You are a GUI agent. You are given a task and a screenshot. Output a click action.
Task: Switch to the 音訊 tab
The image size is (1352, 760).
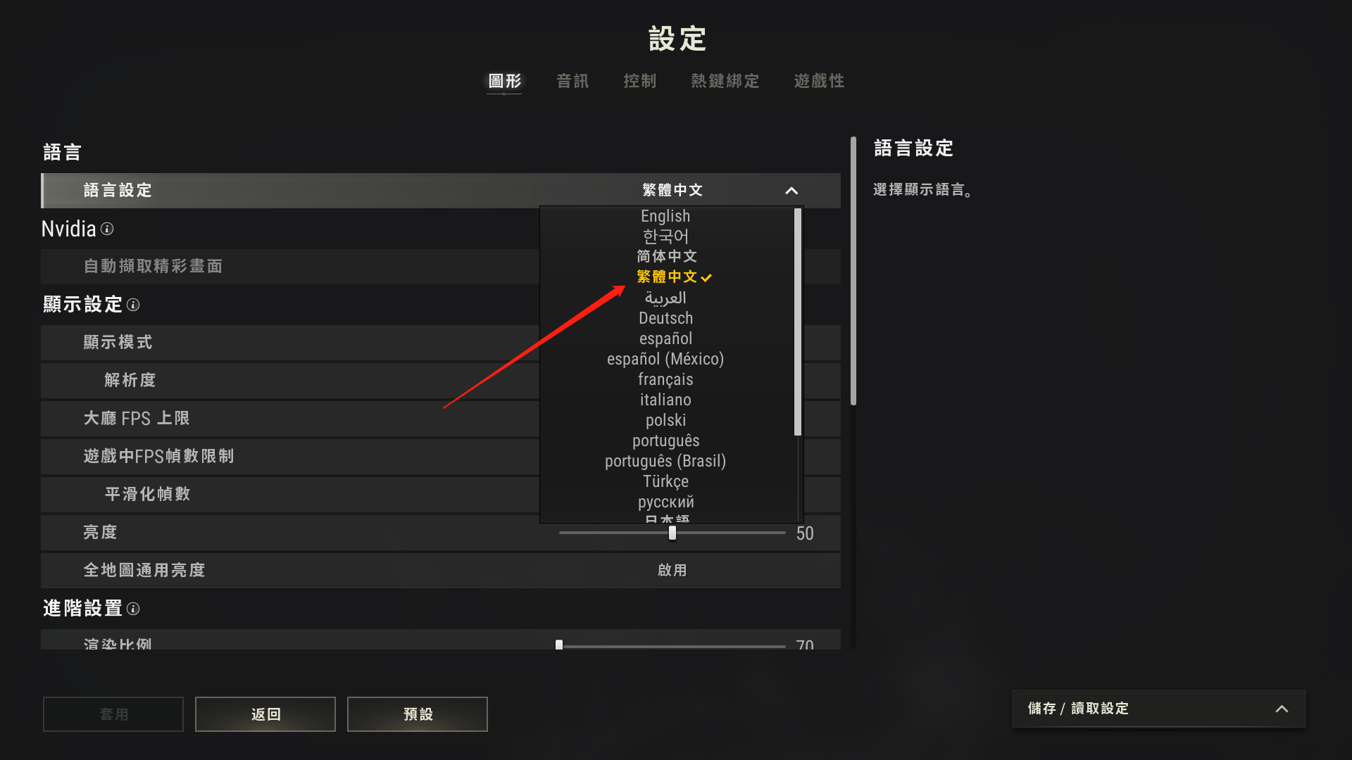(x=572, y=81)
